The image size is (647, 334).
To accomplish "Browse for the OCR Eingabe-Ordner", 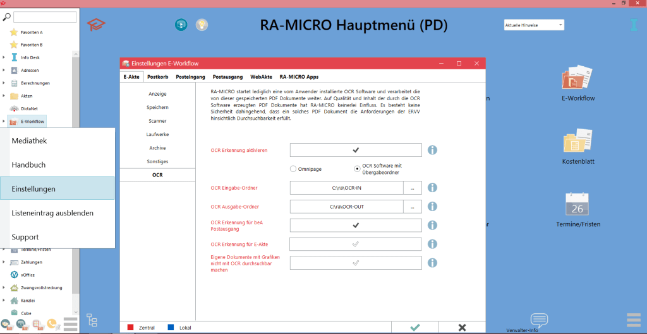I will coord(413,188).
